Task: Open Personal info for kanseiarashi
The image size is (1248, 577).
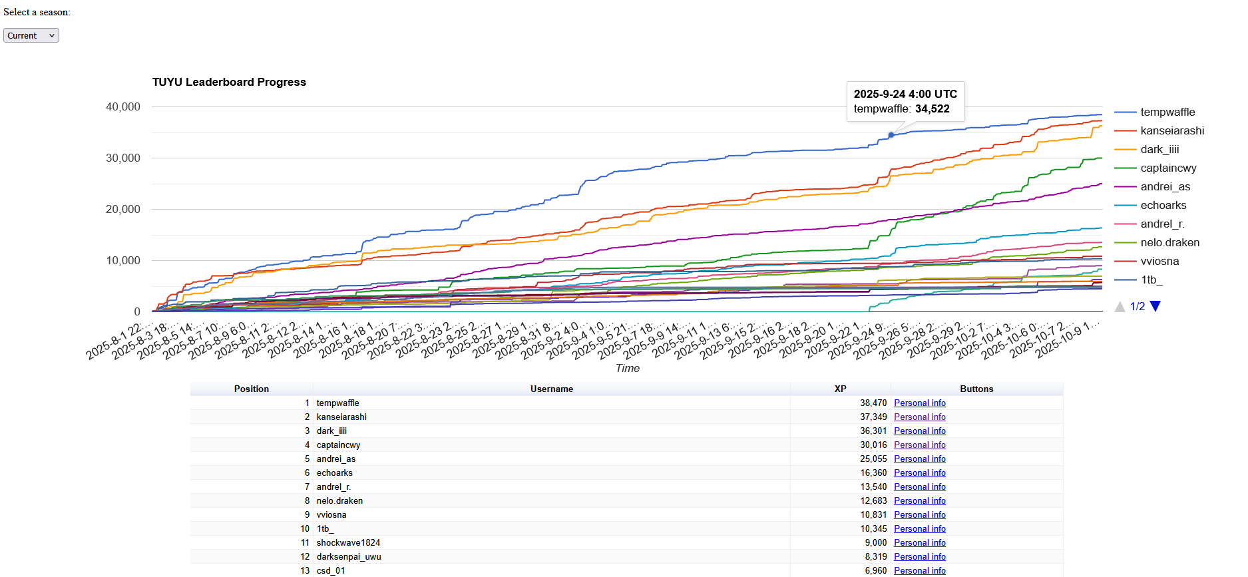Action: 920,417
